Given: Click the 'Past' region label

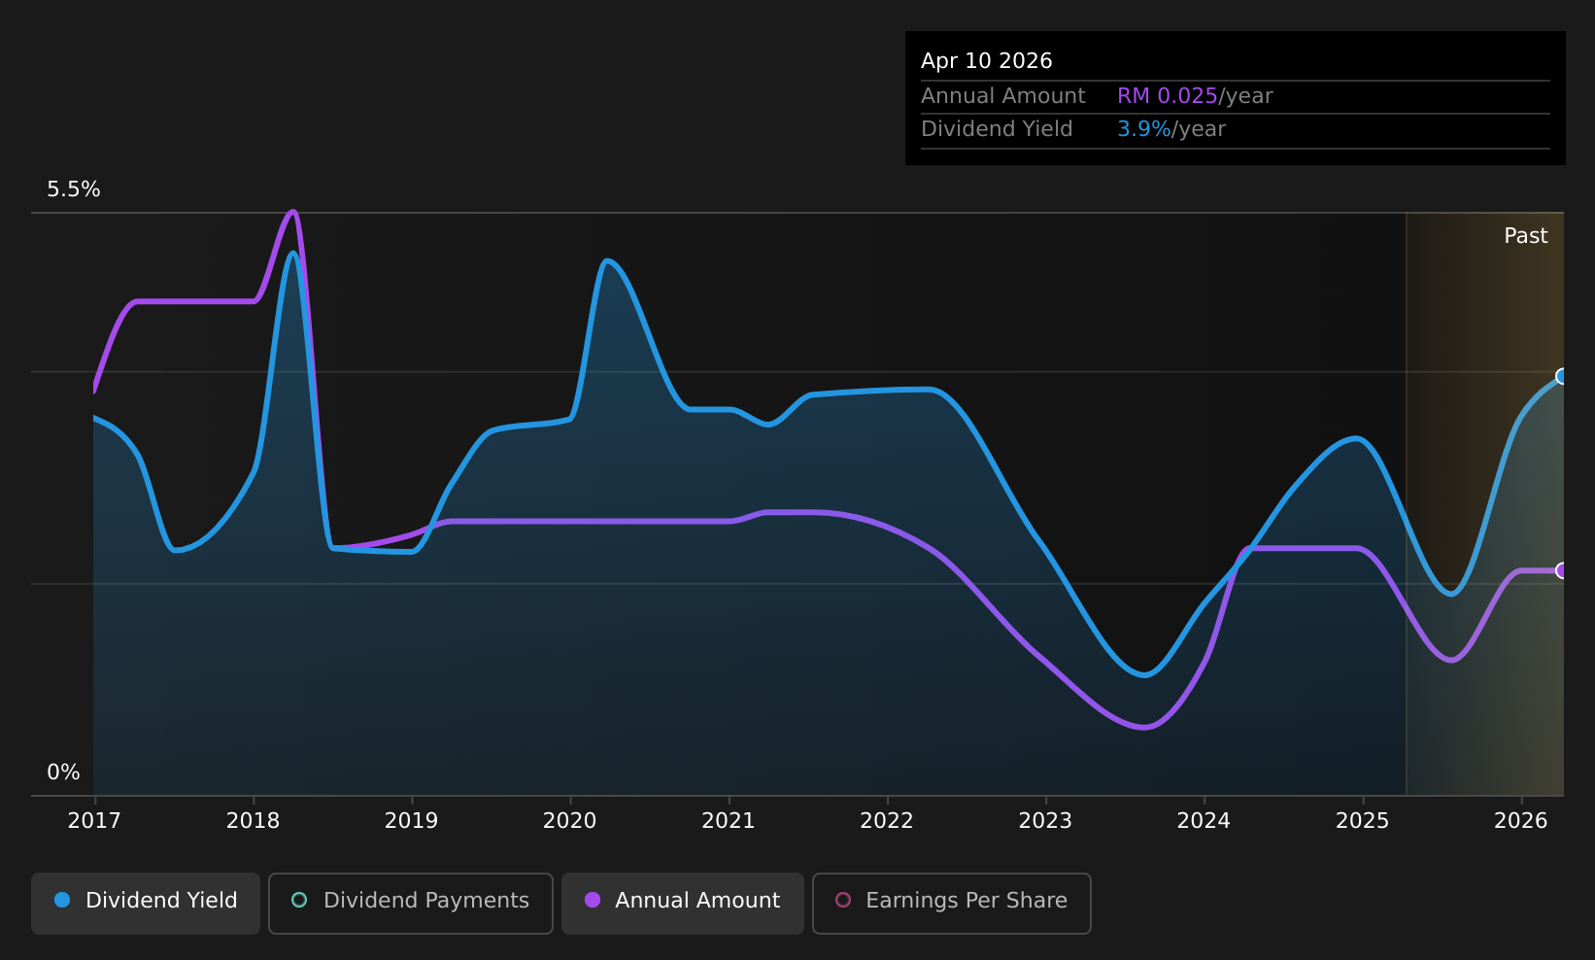Looking at the screenshot, I should pos(1525,236).
